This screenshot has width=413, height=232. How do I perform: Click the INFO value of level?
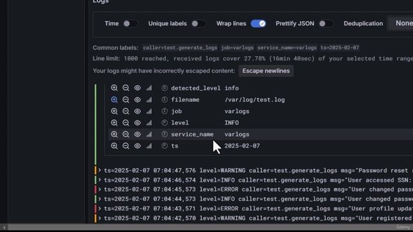232,123
